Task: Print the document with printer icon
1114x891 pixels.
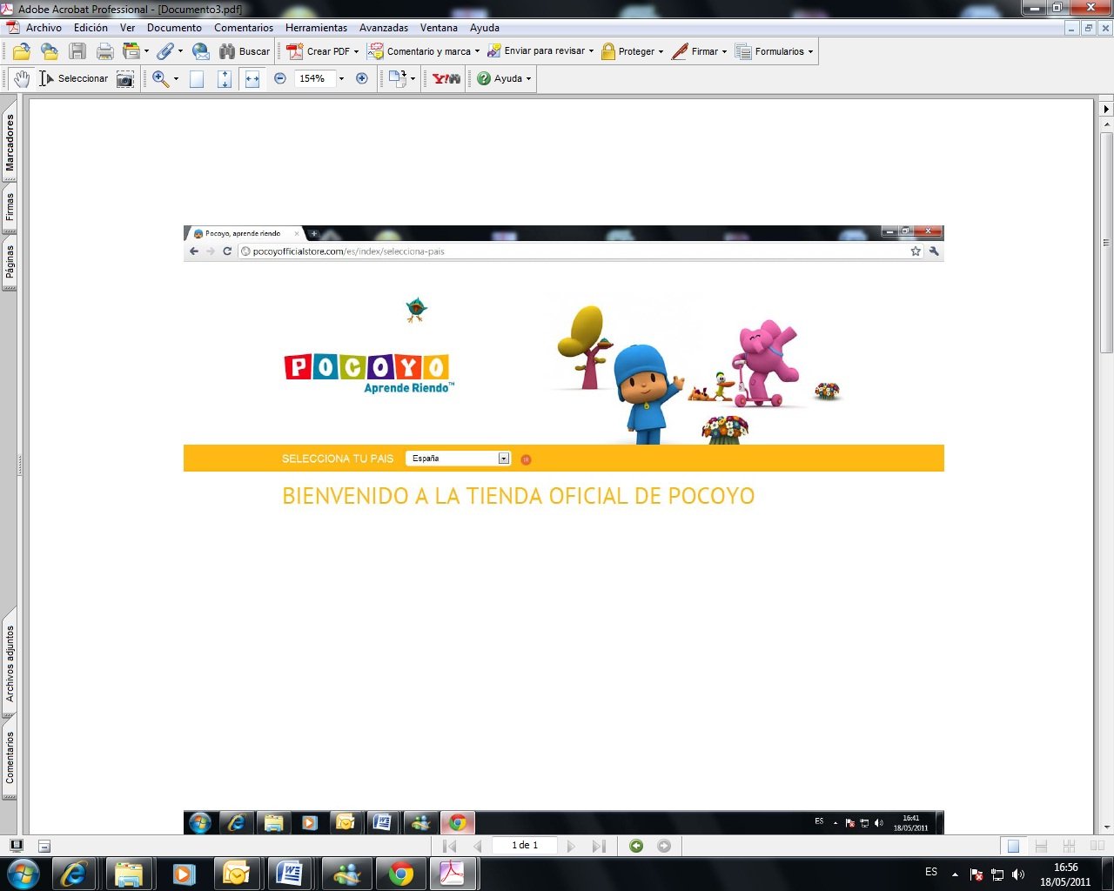Action: click(x=105, y=51)
